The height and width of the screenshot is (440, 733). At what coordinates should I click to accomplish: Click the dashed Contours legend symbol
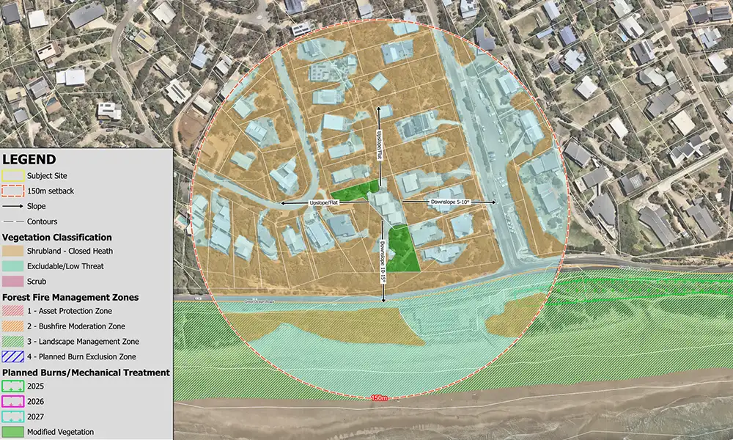pyautogui.click(x=12, y=221)
